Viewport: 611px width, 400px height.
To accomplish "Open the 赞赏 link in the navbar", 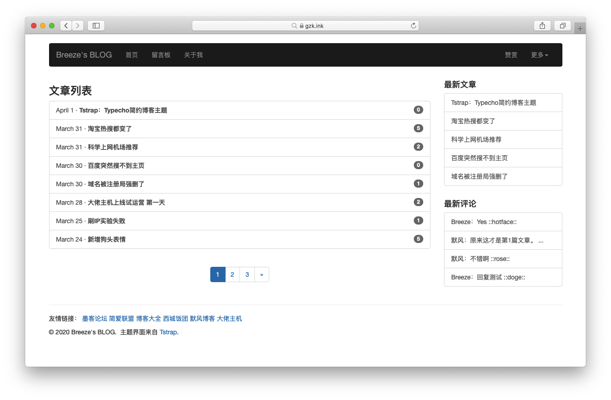I will 511,55.
